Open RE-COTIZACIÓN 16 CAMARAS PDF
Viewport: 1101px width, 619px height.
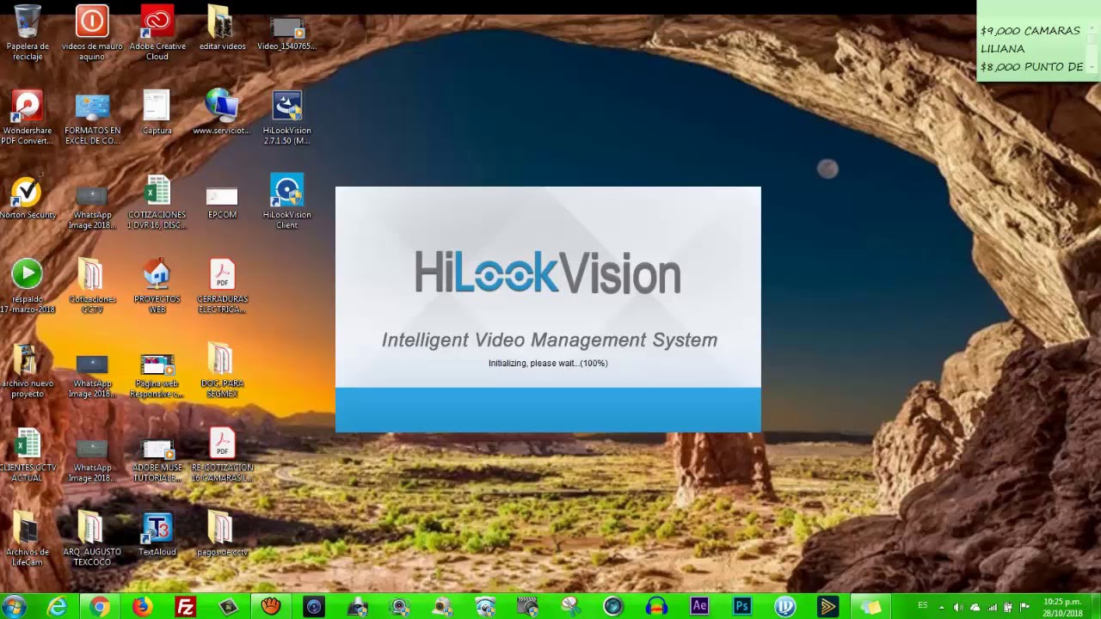click(222, 454)
